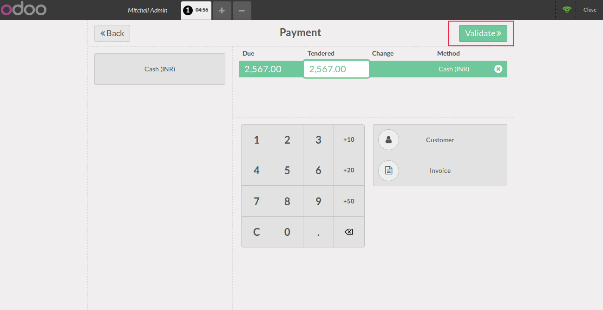Tap the decimal point key
603x310 pixels.
318,232
